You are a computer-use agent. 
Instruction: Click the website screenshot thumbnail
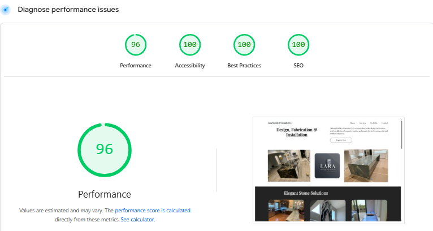328,170
